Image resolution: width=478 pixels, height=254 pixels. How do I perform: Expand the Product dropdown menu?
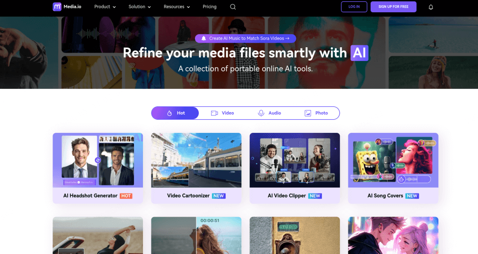pyautogui.click(x=105, y=7)
